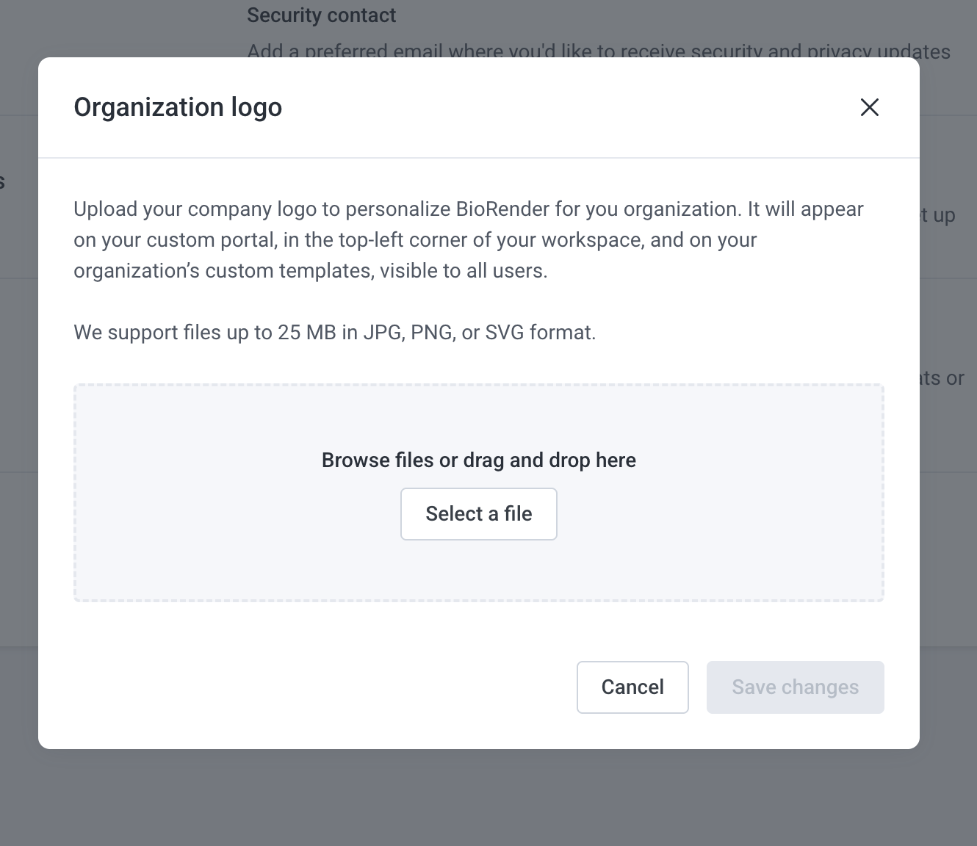Click the dimmed 'ts or' text at right edge
Viewport: 977px width, 846px height.
click(942, 378)
